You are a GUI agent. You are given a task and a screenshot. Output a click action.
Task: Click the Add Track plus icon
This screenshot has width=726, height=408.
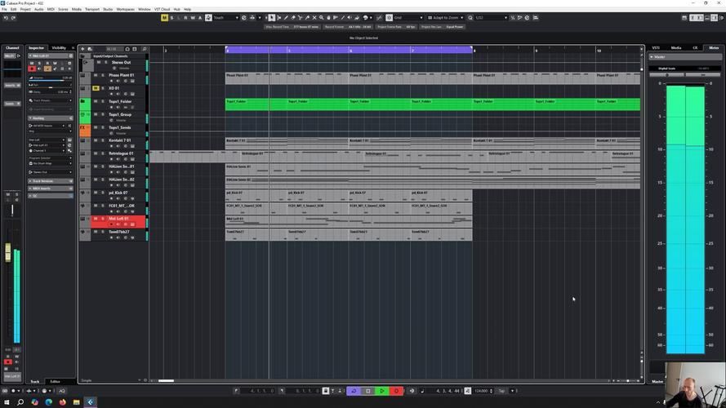(82, 49)
